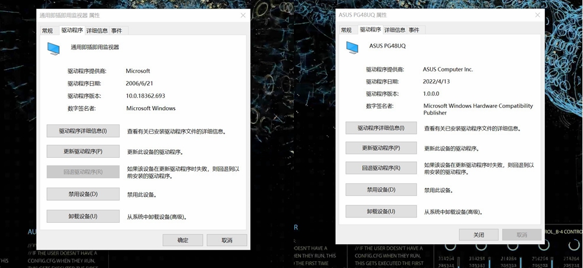Click signer text Microsoft Windows in left dialog

(x=151, y=108)
